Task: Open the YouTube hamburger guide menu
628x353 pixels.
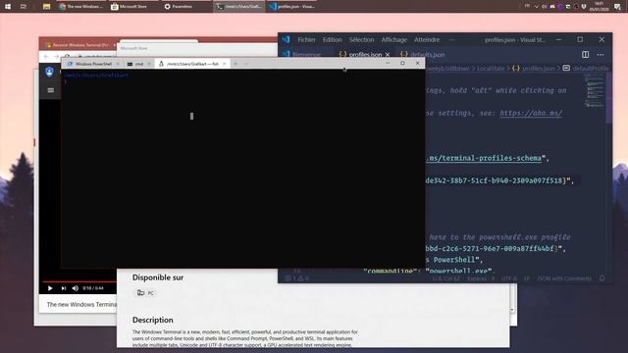Action: click(x=50, y=90)
